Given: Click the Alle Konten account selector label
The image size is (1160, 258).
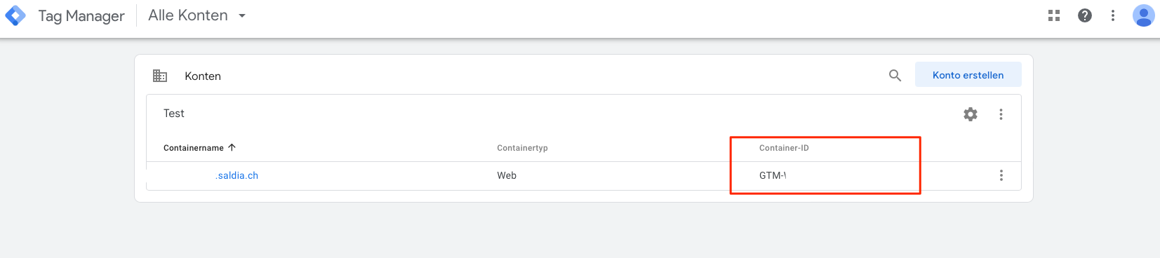Looking at the screenshot, I should [x=188, y=15].
